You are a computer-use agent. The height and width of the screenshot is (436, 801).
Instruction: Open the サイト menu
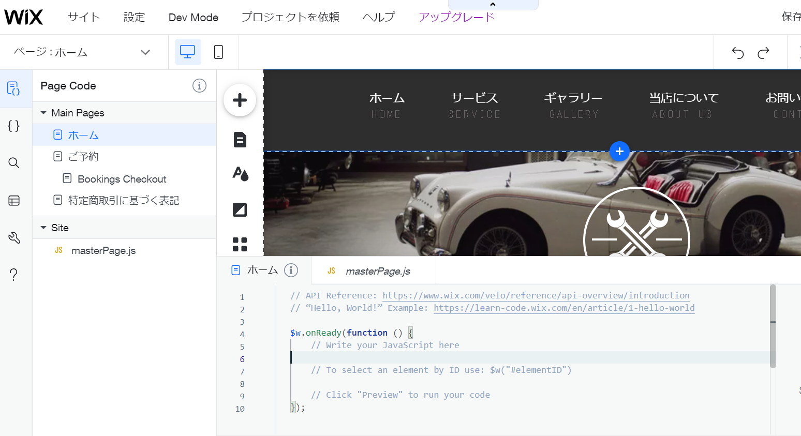pos(83,17)
